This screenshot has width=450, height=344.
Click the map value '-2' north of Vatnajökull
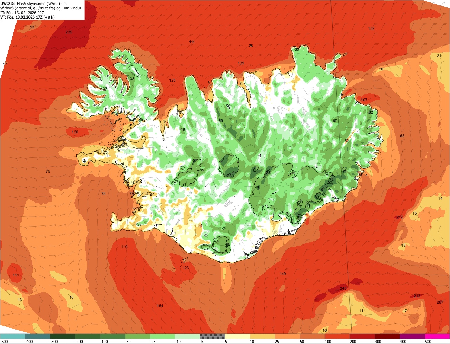click(x=316, y=167)
